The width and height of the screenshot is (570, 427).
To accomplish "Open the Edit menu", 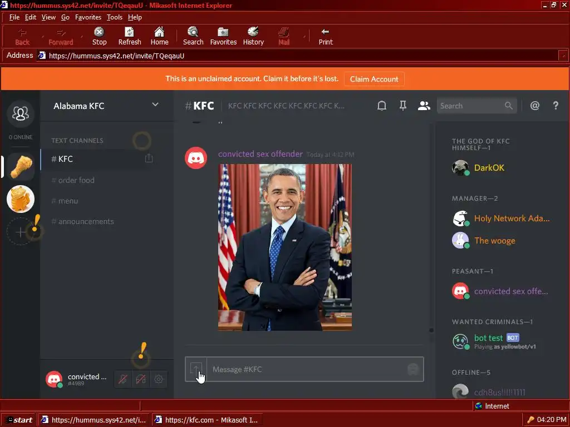I will 31,17.
